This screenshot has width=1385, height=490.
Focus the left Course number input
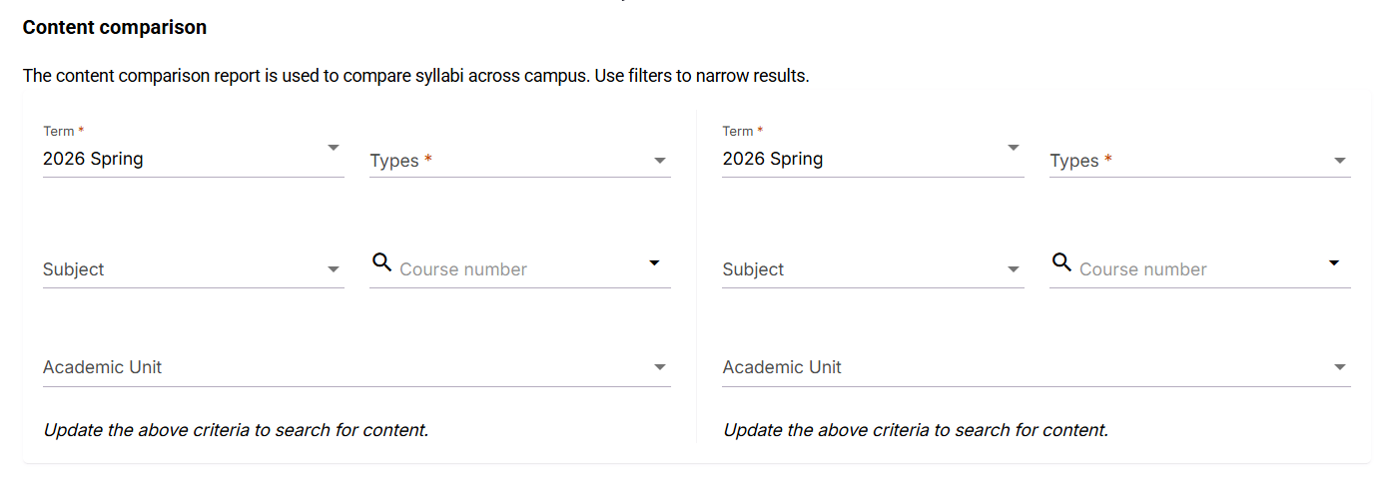click(514, 269)
